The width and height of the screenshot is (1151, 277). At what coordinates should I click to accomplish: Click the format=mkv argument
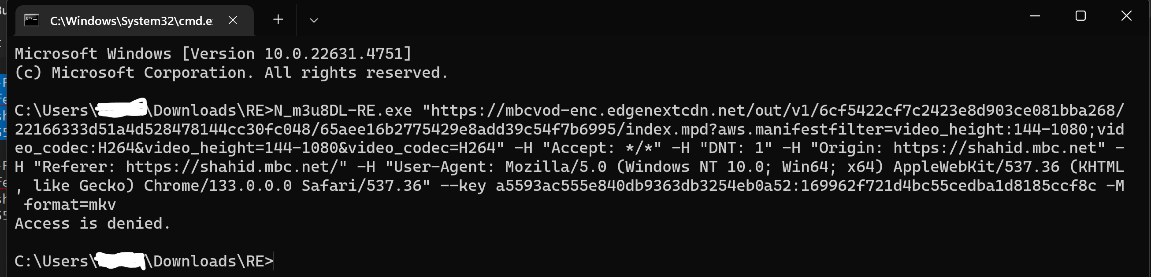click(x=70, y=204)
